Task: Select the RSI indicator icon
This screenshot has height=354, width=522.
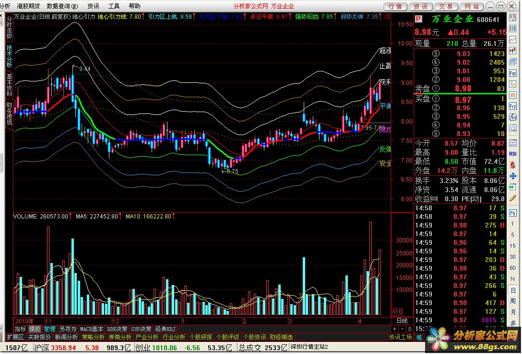Action: click(513, 154)
